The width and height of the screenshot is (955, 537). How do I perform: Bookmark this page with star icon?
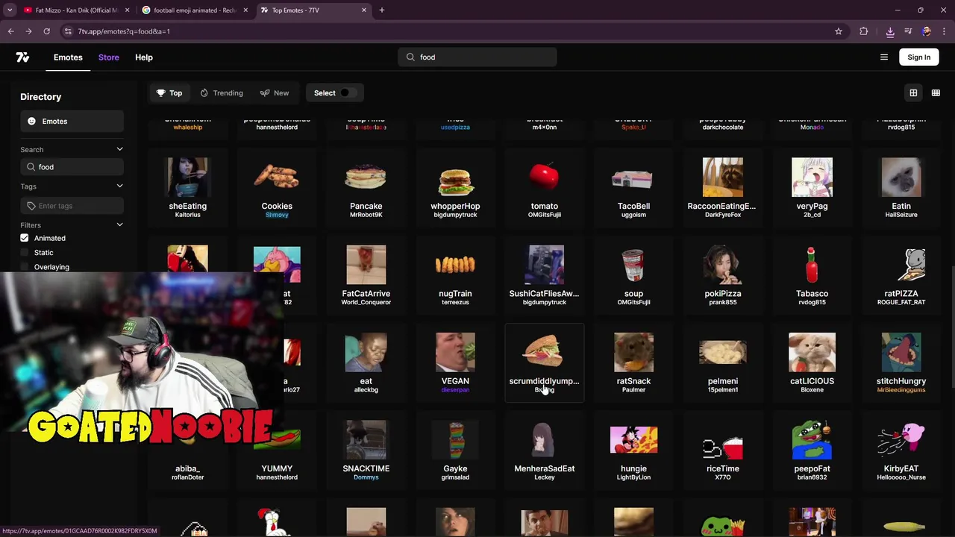(x=839, y=31)
